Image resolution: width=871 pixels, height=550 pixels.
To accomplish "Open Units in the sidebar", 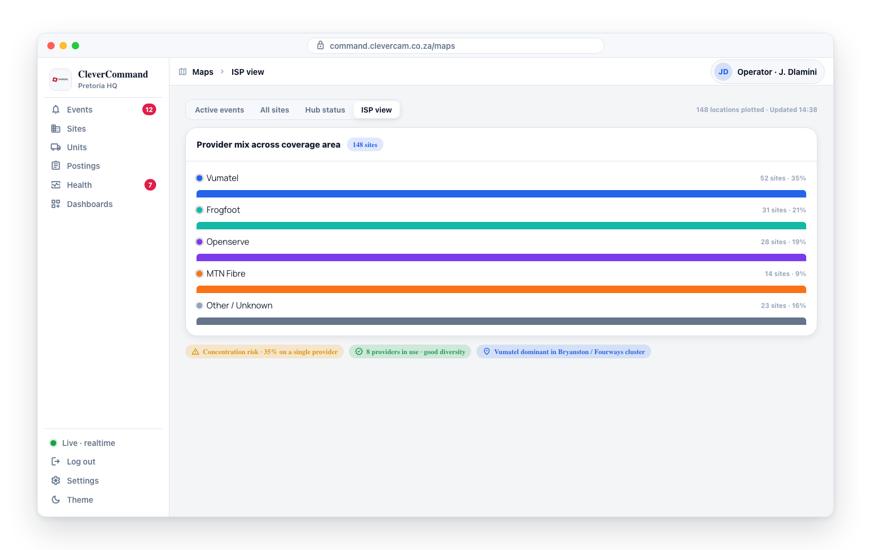I will pyautogui.click(x=104, y=147).
